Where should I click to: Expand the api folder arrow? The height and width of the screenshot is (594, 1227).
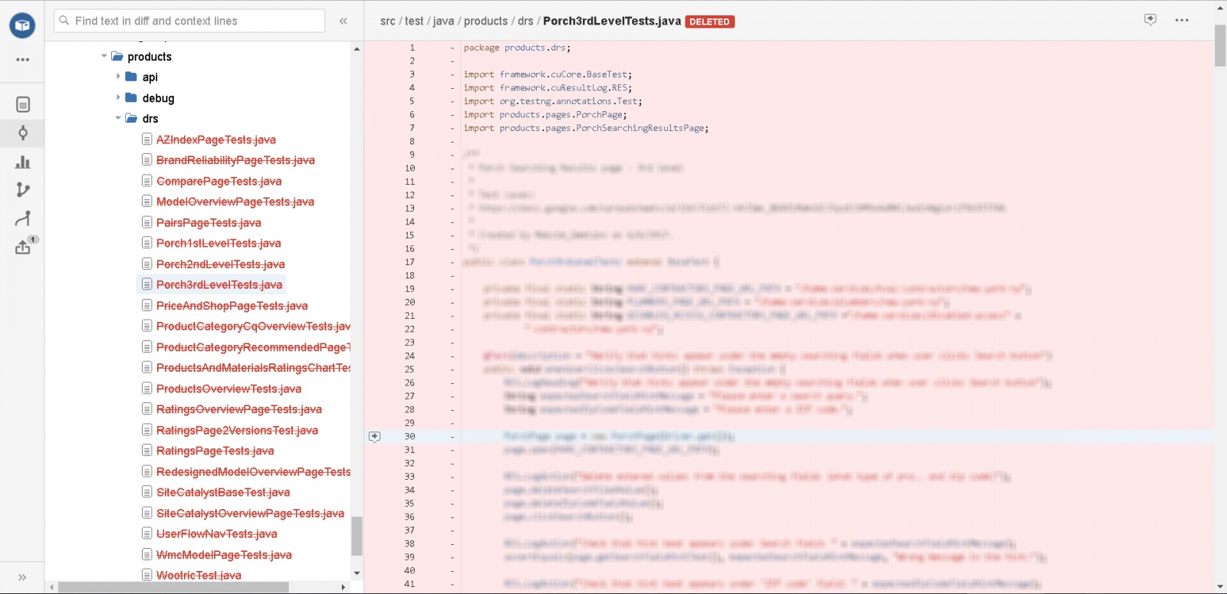(118, 77)
